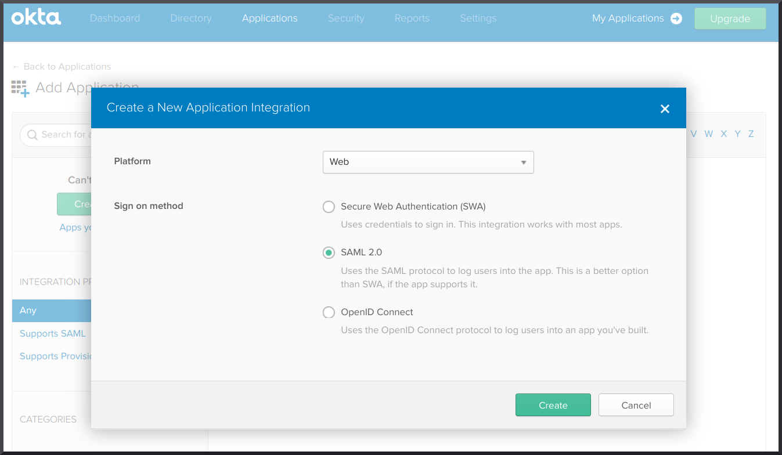The width and height of the screenshot is (782, 455).
Task: Click the Cancel button
Action: coord(636,405)
